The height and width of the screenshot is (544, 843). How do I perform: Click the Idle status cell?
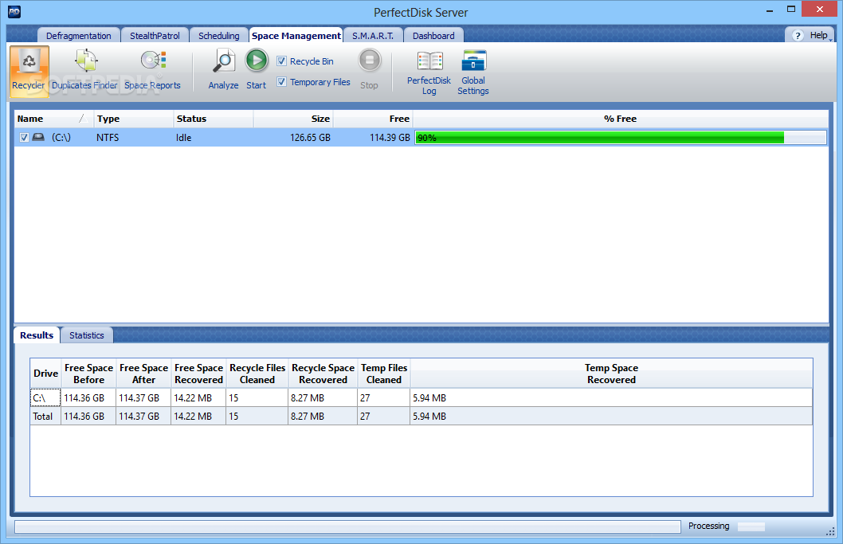coord(184,138)
